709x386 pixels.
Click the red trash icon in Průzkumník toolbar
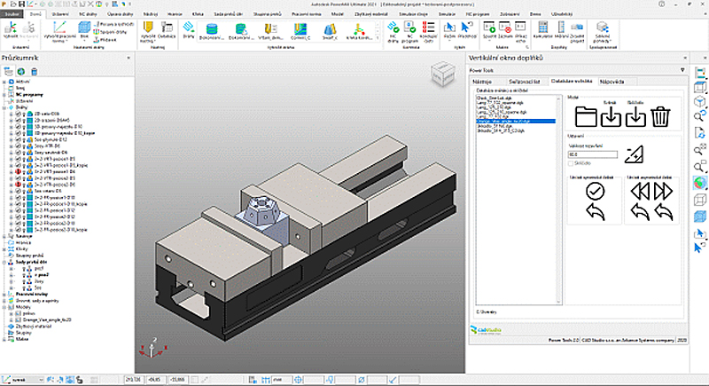click(34, 72)
